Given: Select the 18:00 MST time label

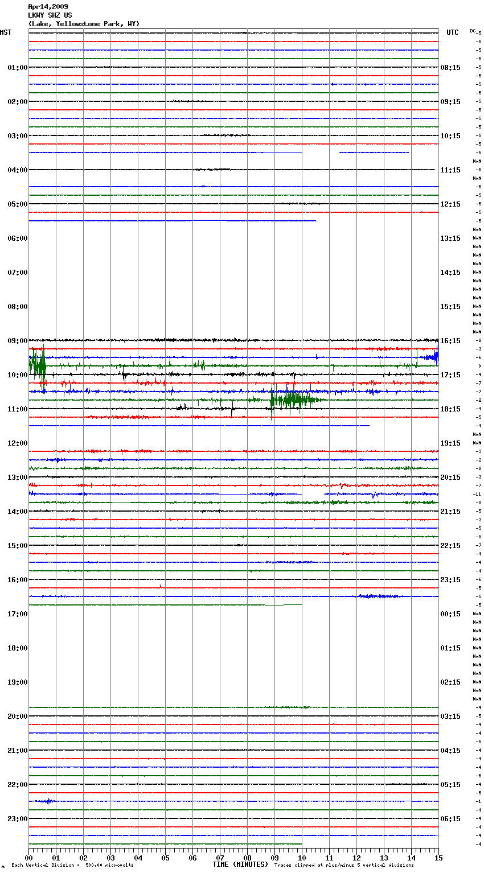Looking at the screenshot, I should coord(18,648).
